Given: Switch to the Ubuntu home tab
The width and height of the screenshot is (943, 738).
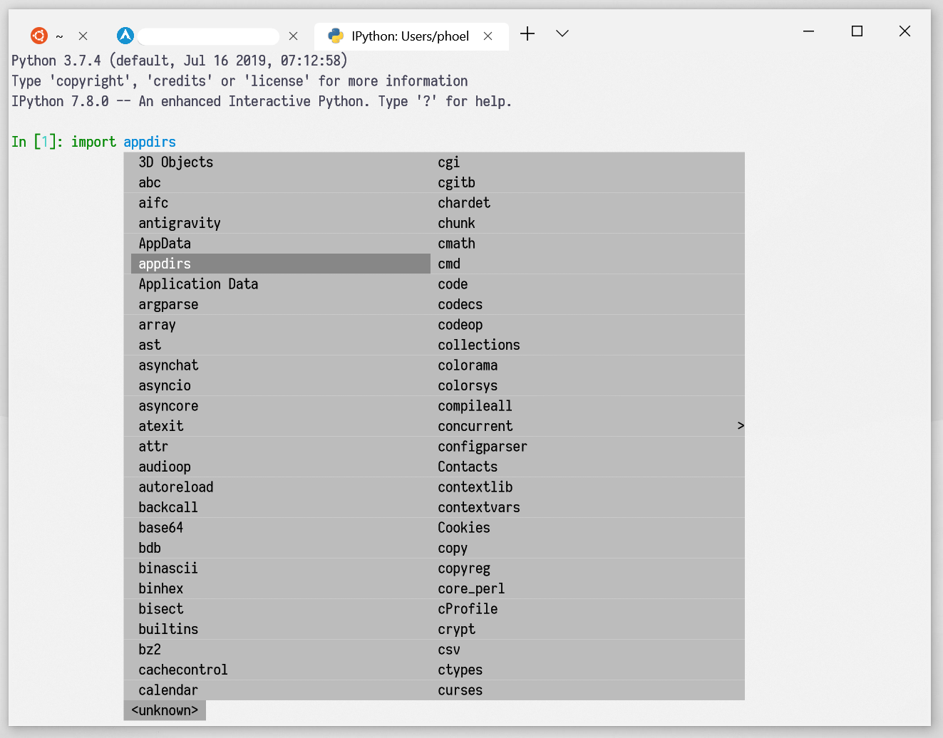Looking at the screenshot, I should coord(60,35).
